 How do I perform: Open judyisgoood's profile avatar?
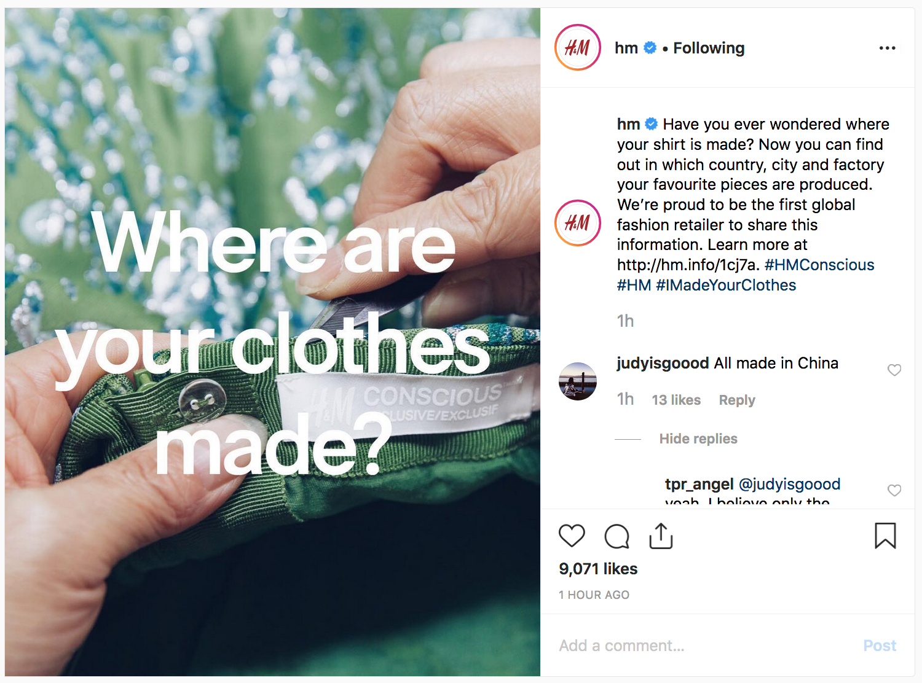(578, 381)
